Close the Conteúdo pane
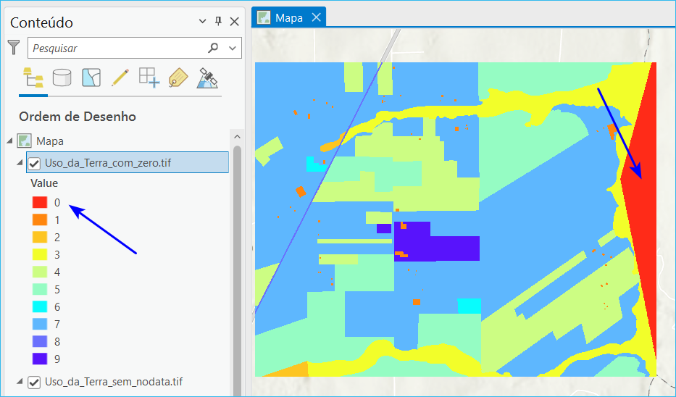The height and width of the screenshot is (397, 676). [x=235, y=22]
